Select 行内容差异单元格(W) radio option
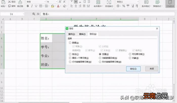The height and width of the screenshot is (103, 177). pyautogui.click(x=70, y=62)
